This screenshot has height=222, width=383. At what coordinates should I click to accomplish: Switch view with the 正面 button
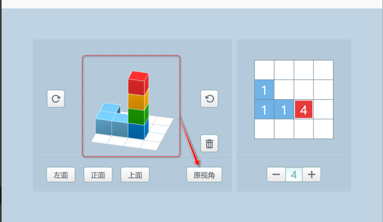pos(98,174)
